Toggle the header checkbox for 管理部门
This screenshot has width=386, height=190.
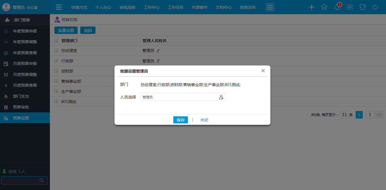(56, 40)
